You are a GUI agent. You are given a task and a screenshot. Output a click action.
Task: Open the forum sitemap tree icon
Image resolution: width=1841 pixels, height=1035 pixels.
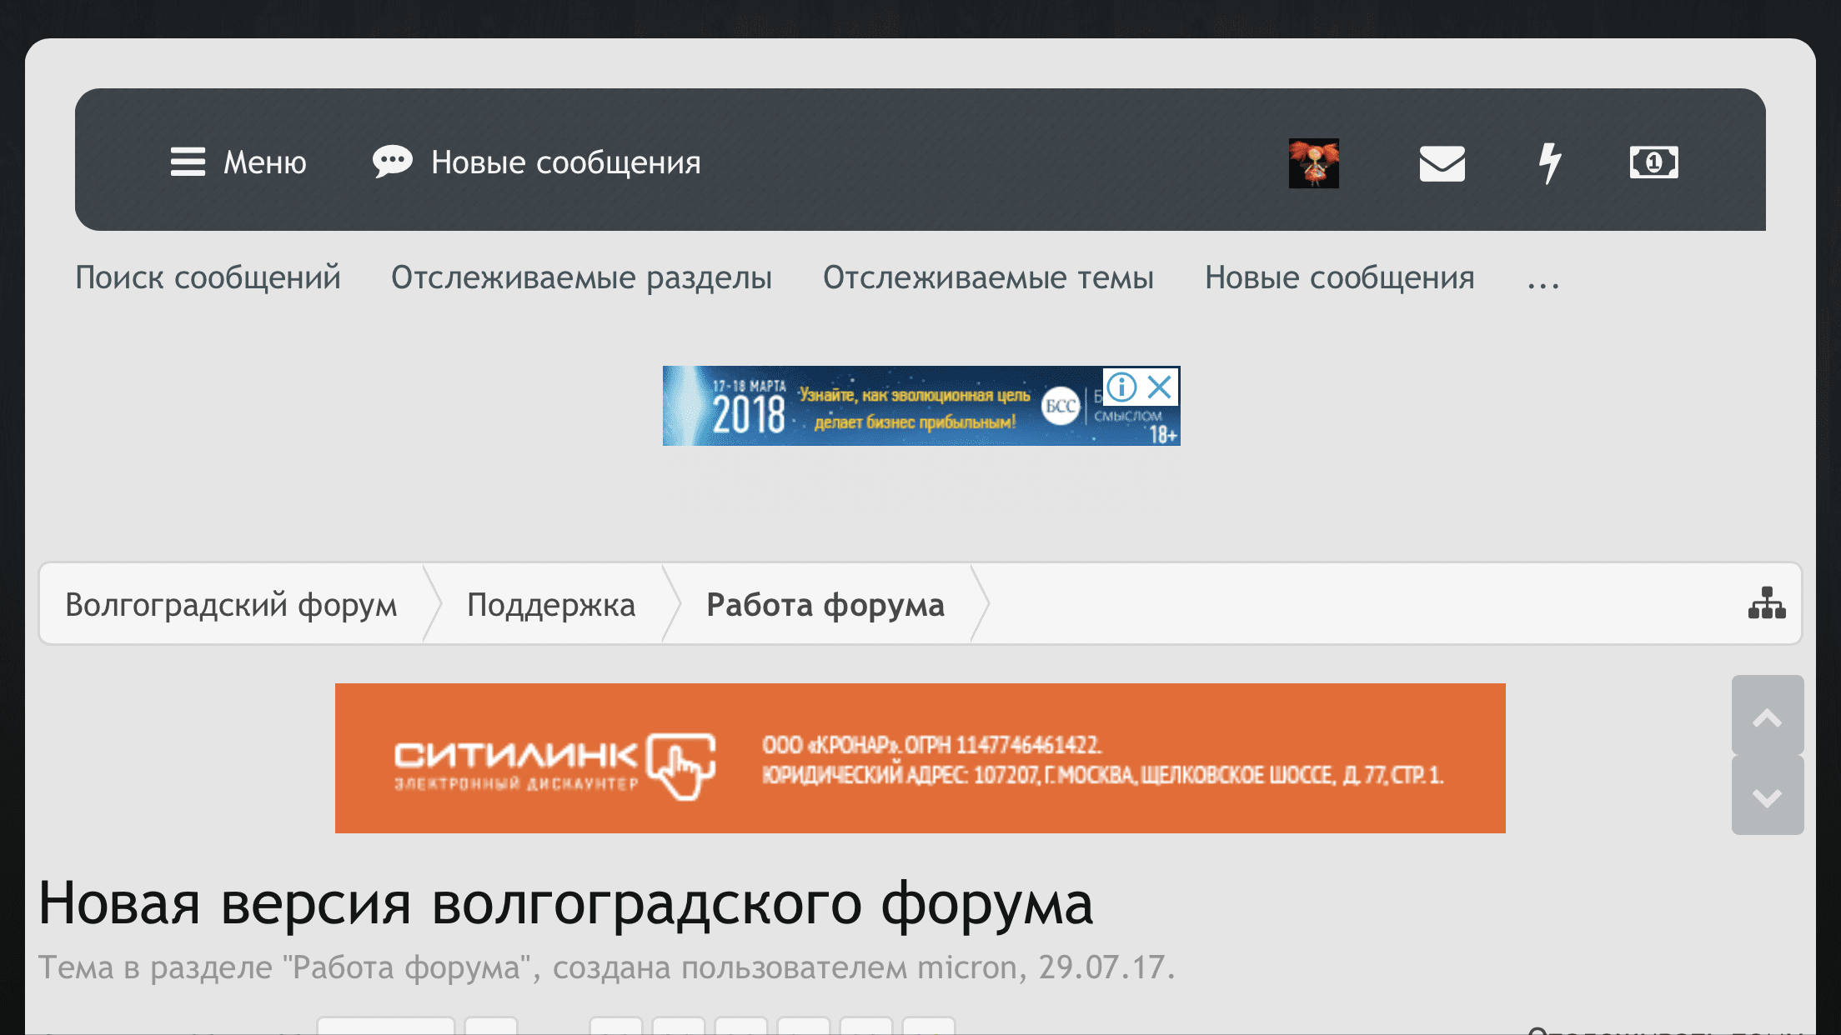click(1766, 603)
